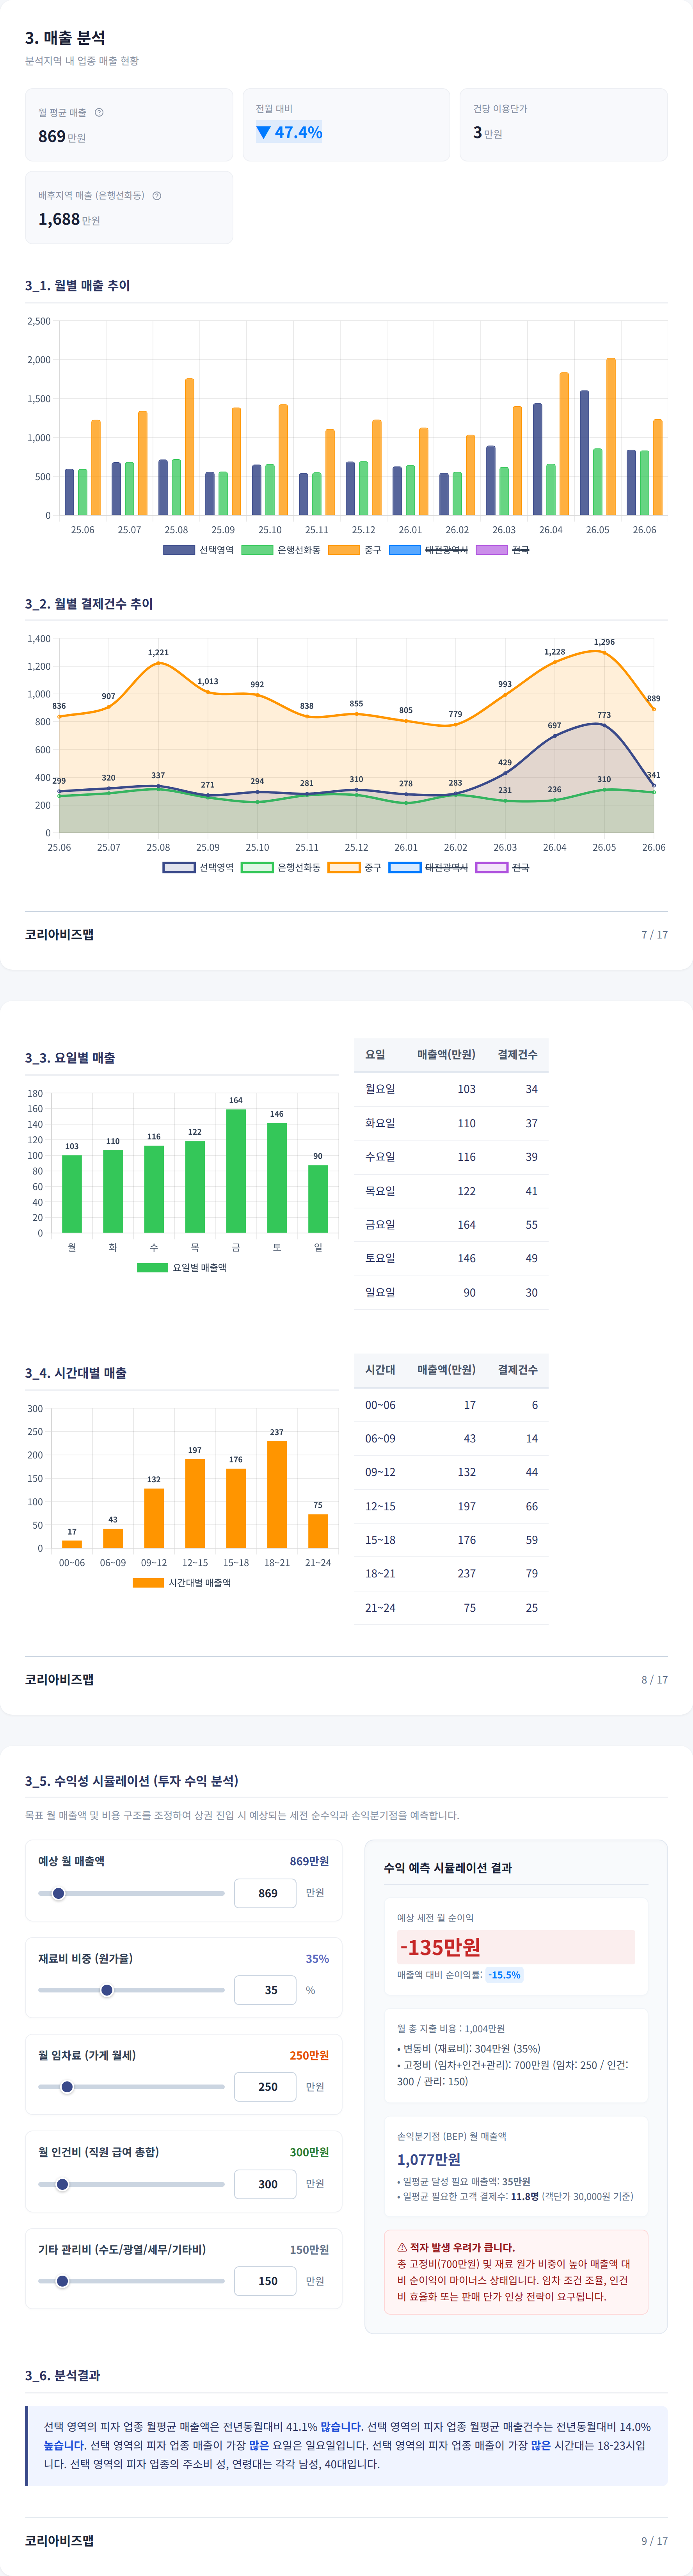Toggle 은행선화동 legend in 월별 매출 추이 chart

(x=281, y=550)
